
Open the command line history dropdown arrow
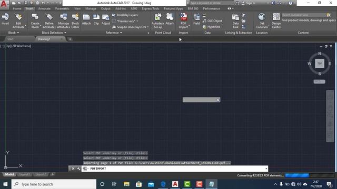click(266, 169)
